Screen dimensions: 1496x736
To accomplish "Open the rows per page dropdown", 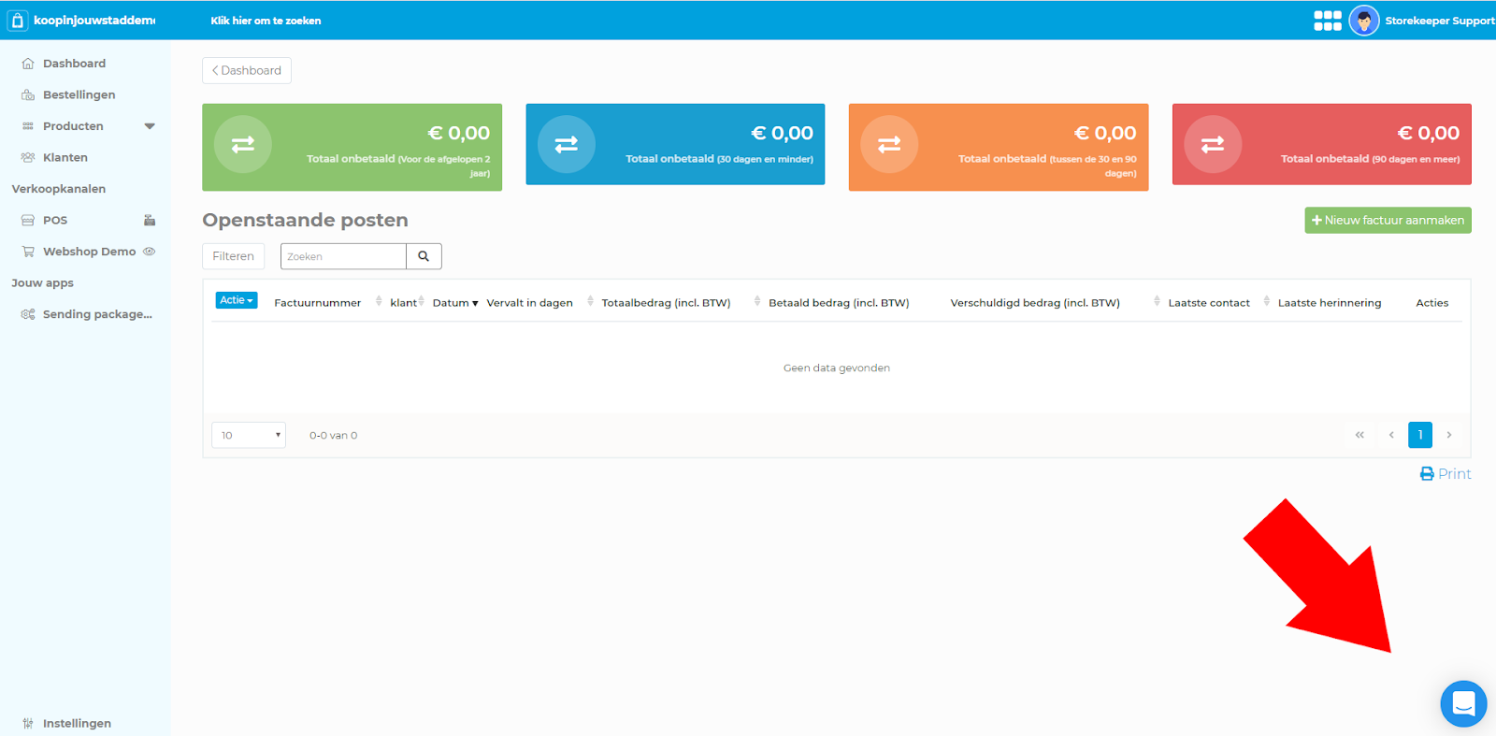I will (x=249, y=436).
